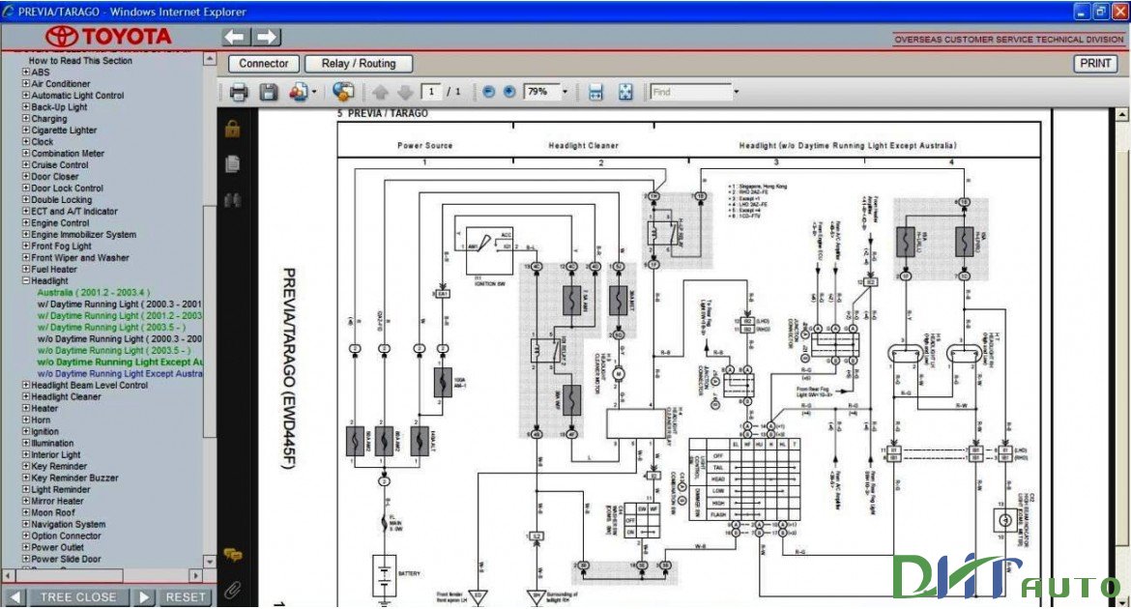
Task: Open the zoom percentage dropdown
Action: [565, 93]
